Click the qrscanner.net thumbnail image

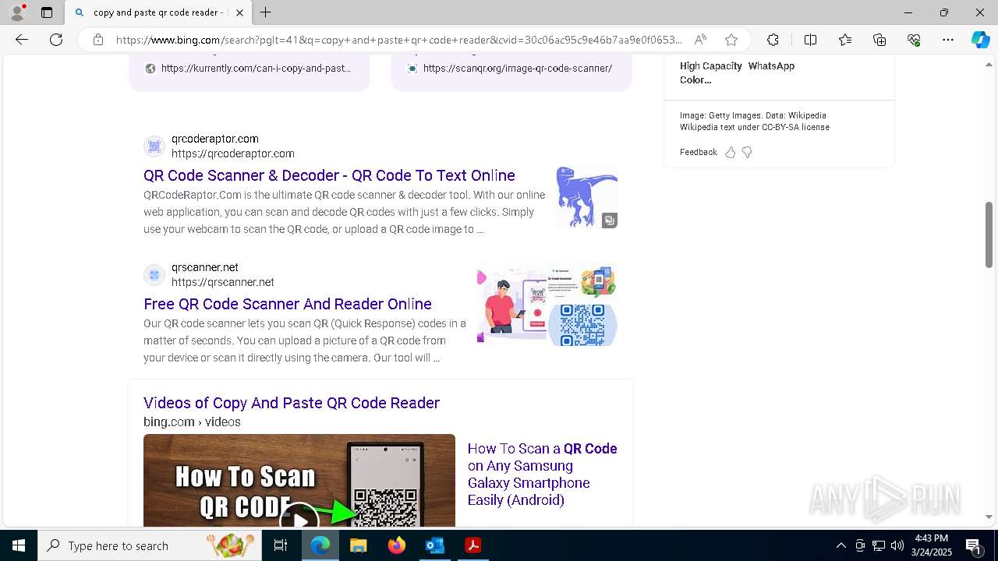(547, 306)
